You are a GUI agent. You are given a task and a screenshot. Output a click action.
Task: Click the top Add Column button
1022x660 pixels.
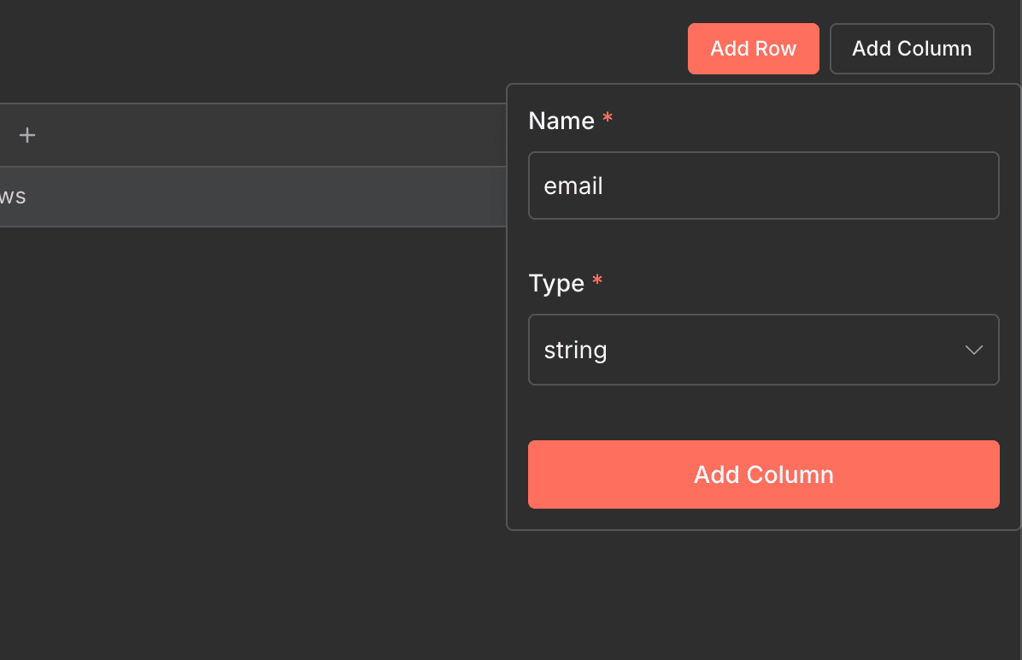[911, 48]
